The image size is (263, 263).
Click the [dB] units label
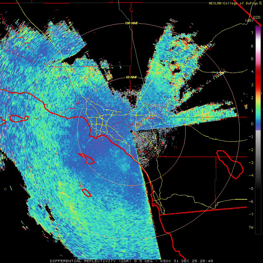[x=249, y=20]
